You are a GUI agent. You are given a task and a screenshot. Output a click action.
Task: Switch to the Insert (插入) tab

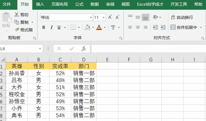(40, 4)
